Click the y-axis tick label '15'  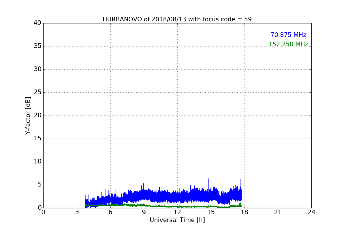point(37,139)
